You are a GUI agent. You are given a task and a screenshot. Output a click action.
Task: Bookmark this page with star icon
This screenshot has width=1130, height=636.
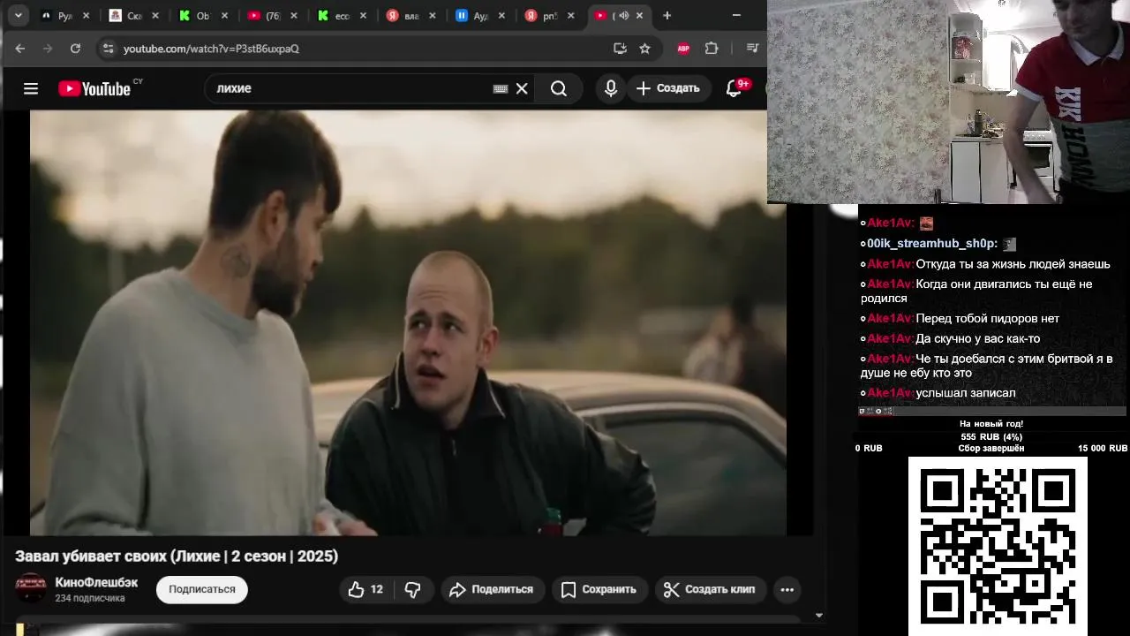coord(644,49)
